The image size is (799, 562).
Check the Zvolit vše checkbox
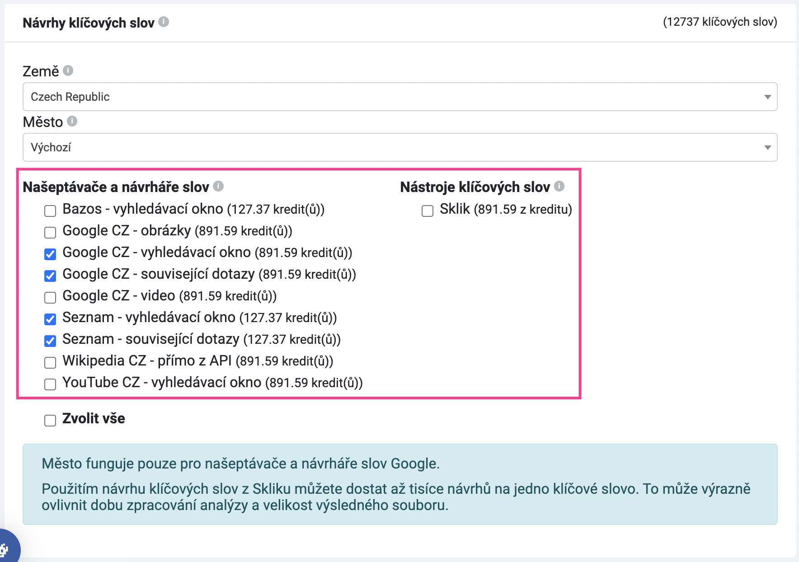[x=50, y=421]
